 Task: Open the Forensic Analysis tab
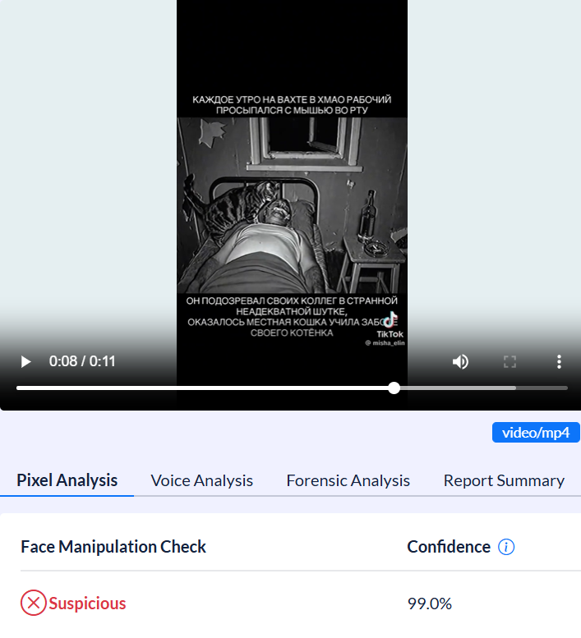click(x=348, y=480)
